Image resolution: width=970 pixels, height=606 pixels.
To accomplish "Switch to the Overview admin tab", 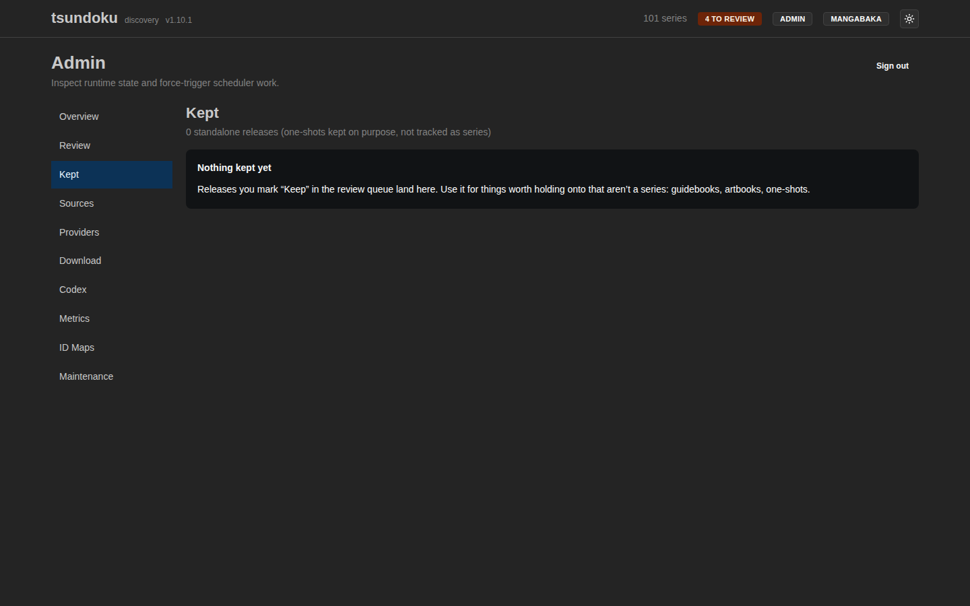I will click(112, 116).
